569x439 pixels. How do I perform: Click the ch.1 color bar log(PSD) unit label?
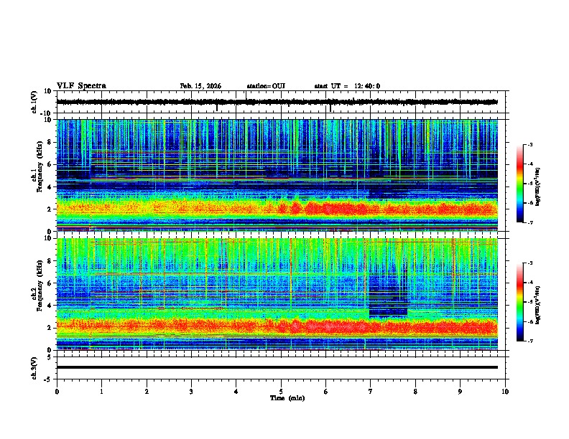tap(538, 187)
